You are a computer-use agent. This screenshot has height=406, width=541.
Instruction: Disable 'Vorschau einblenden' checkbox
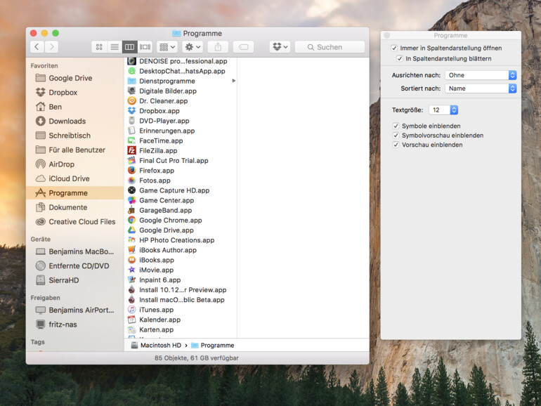coord(396,145)
